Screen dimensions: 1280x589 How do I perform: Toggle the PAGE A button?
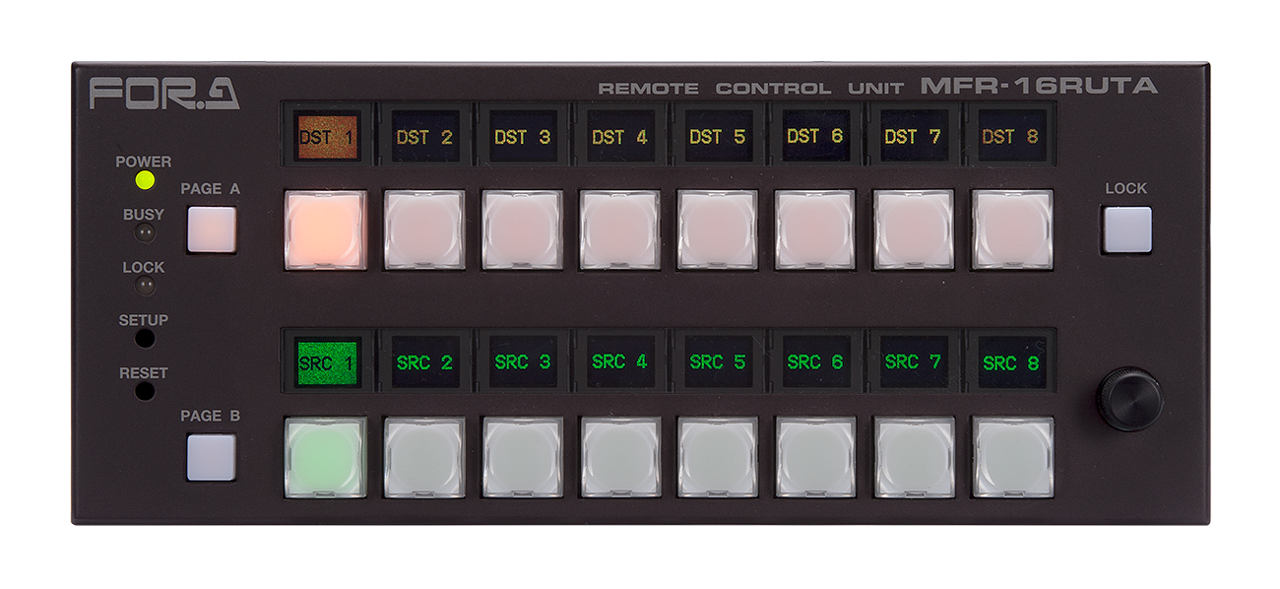click(x=212, y=229)
